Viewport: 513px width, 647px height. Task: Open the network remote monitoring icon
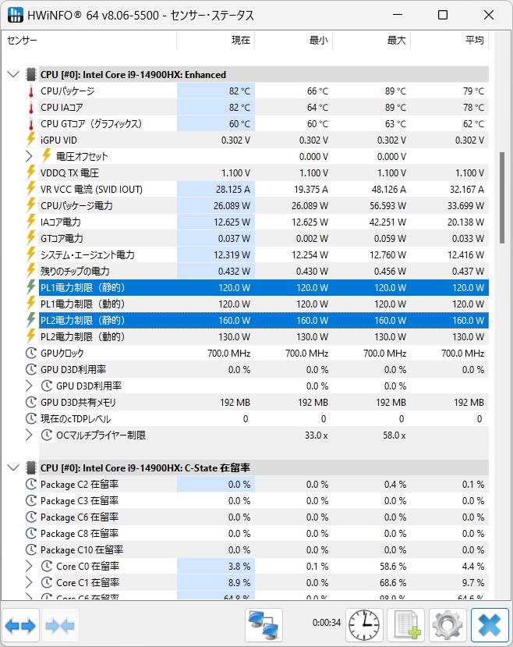(264, 626)
